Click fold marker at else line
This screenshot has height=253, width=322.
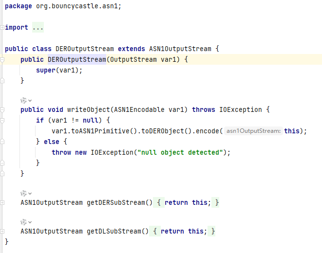click(x=2, y=142)
